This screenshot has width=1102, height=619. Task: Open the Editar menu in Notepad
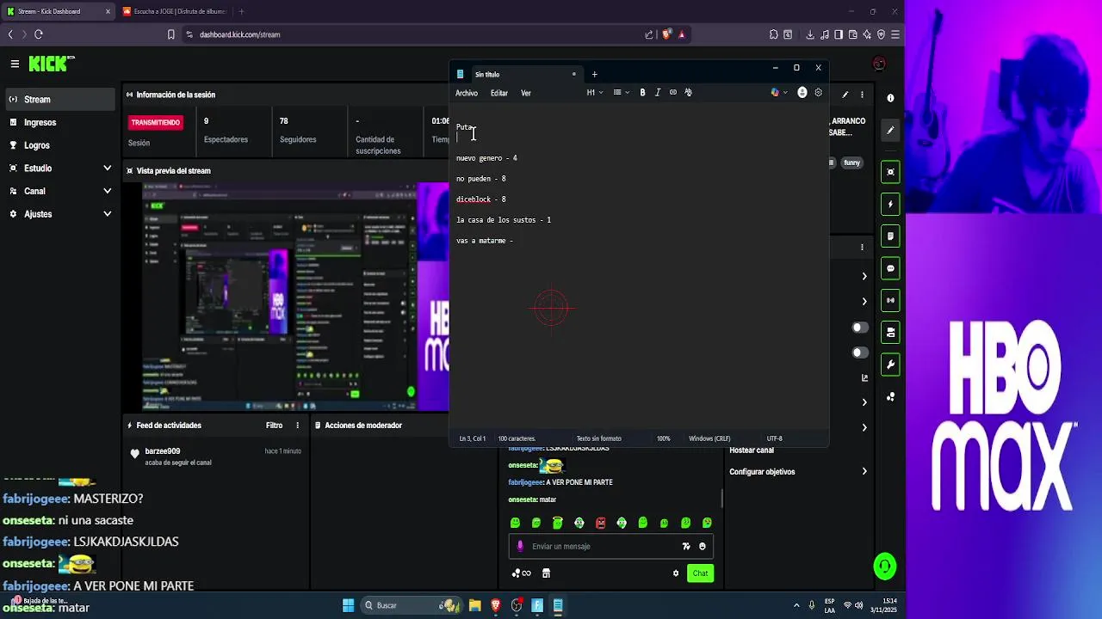click(499, 93)
